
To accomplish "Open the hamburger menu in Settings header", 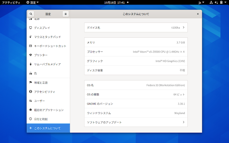I will click(x=66, y=14).
